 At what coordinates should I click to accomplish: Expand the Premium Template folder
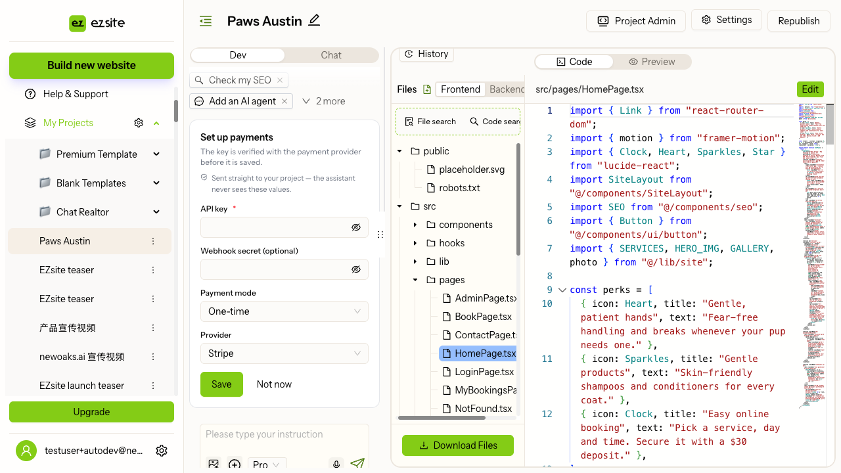[156, 154]
